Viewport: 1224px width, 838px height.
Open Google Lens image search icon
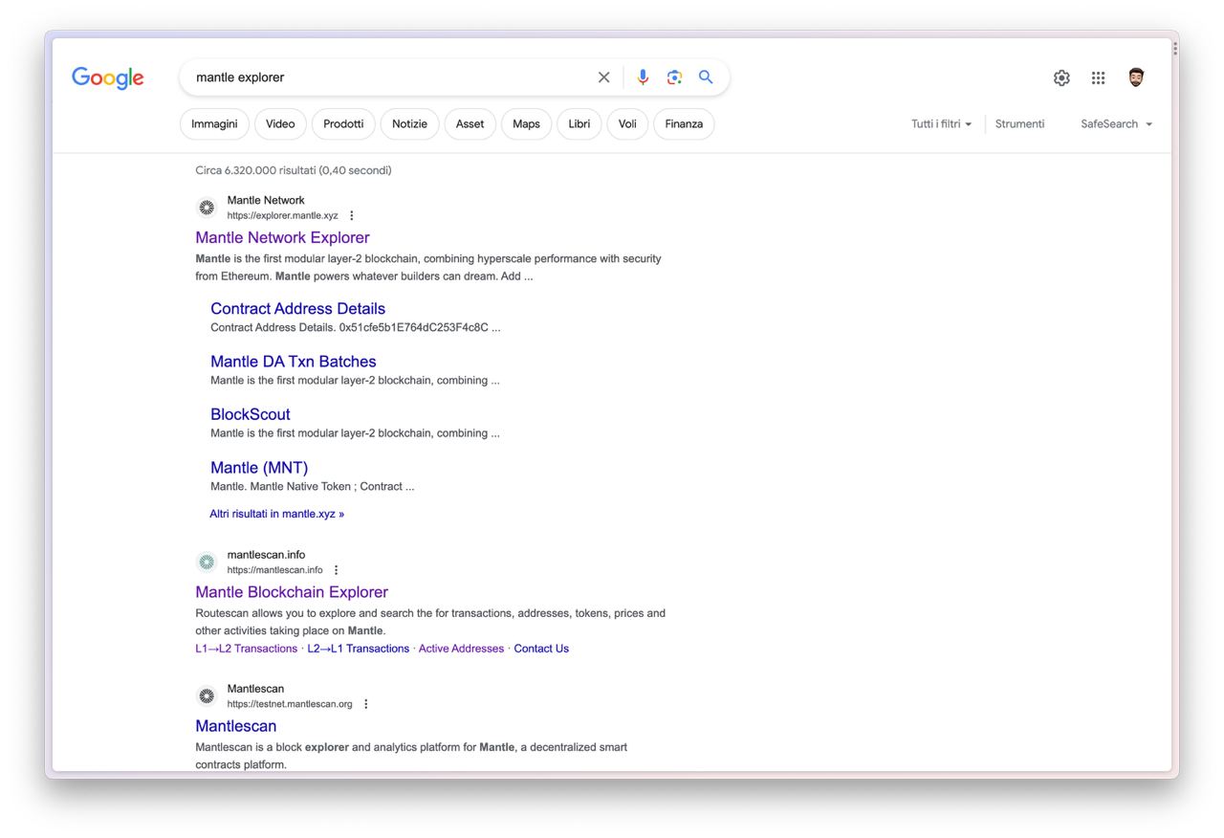click(x=674, y=77)
